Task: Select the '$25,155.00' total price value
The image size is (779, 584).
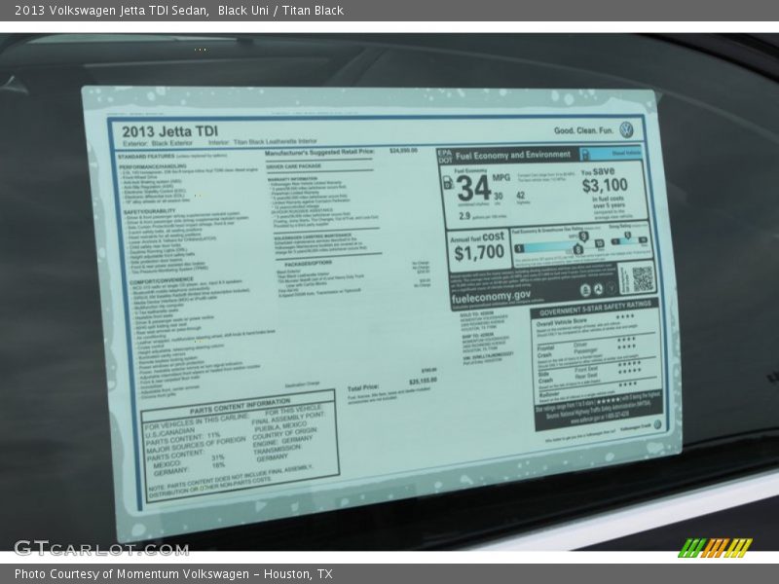Action: 423,381
